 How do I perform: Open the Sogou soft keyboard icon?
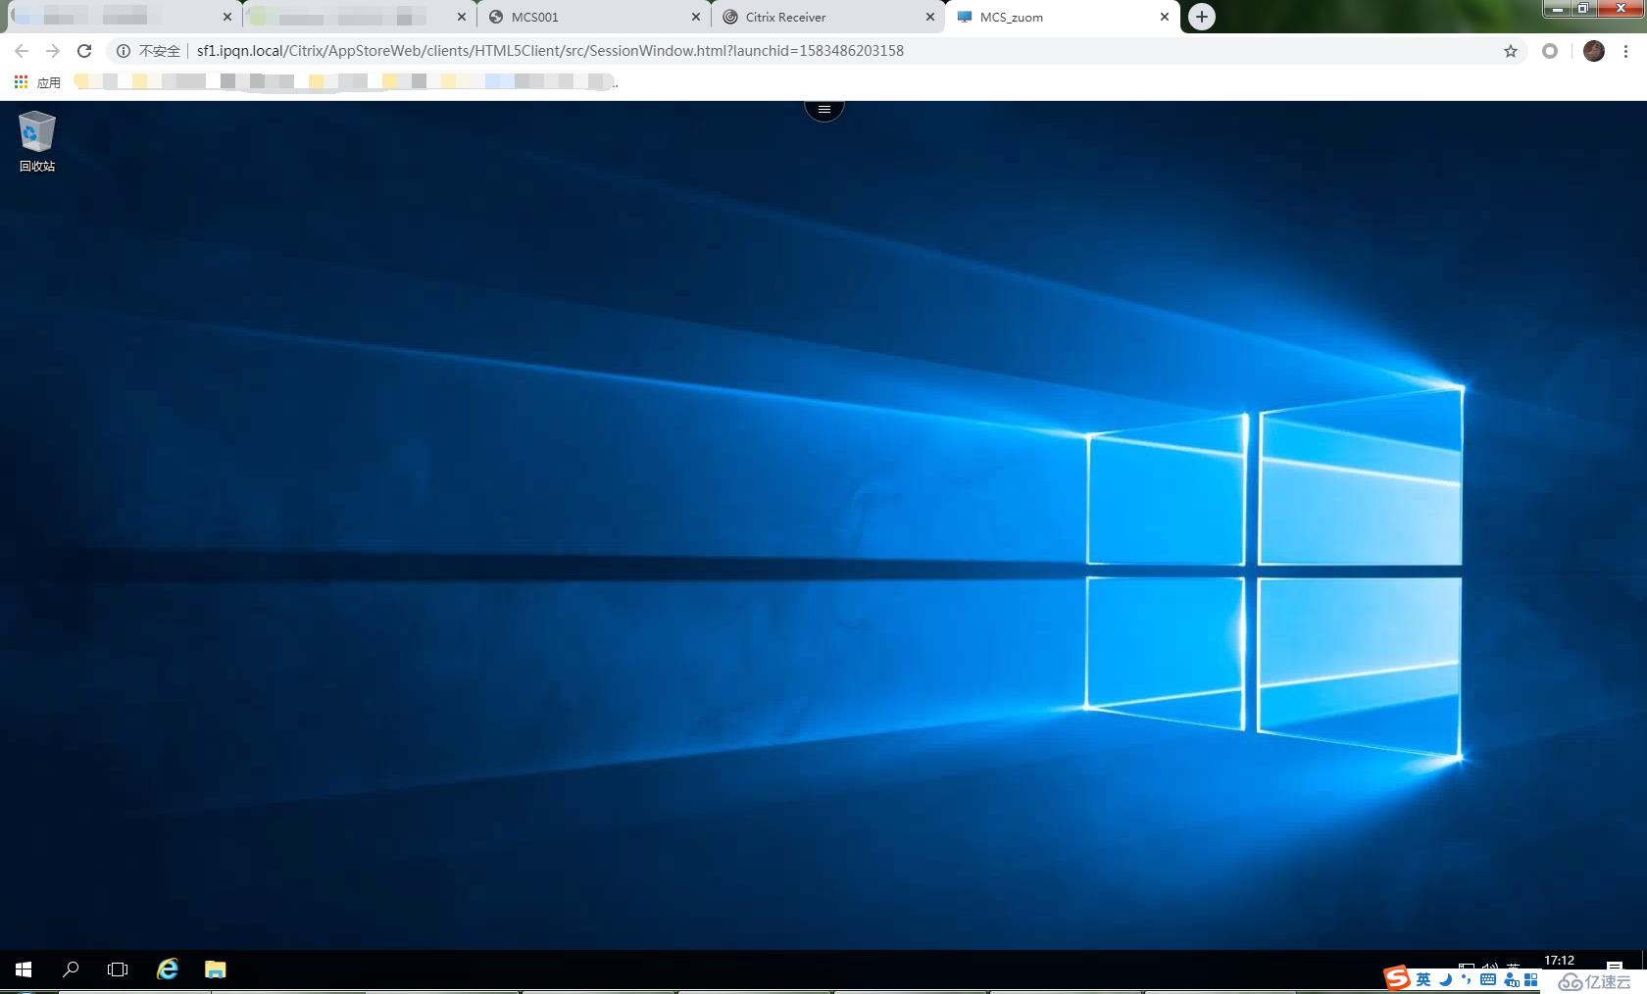[1488, 979]
